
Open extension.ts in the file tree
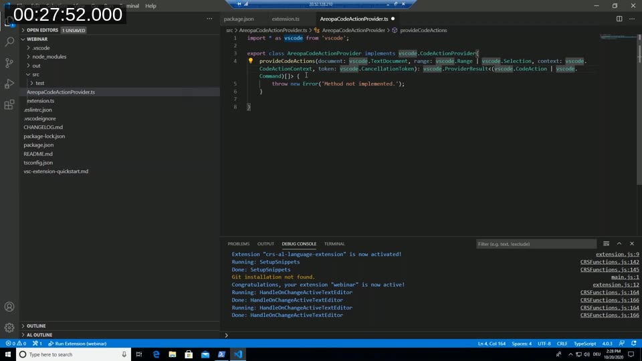pos(41,101)
